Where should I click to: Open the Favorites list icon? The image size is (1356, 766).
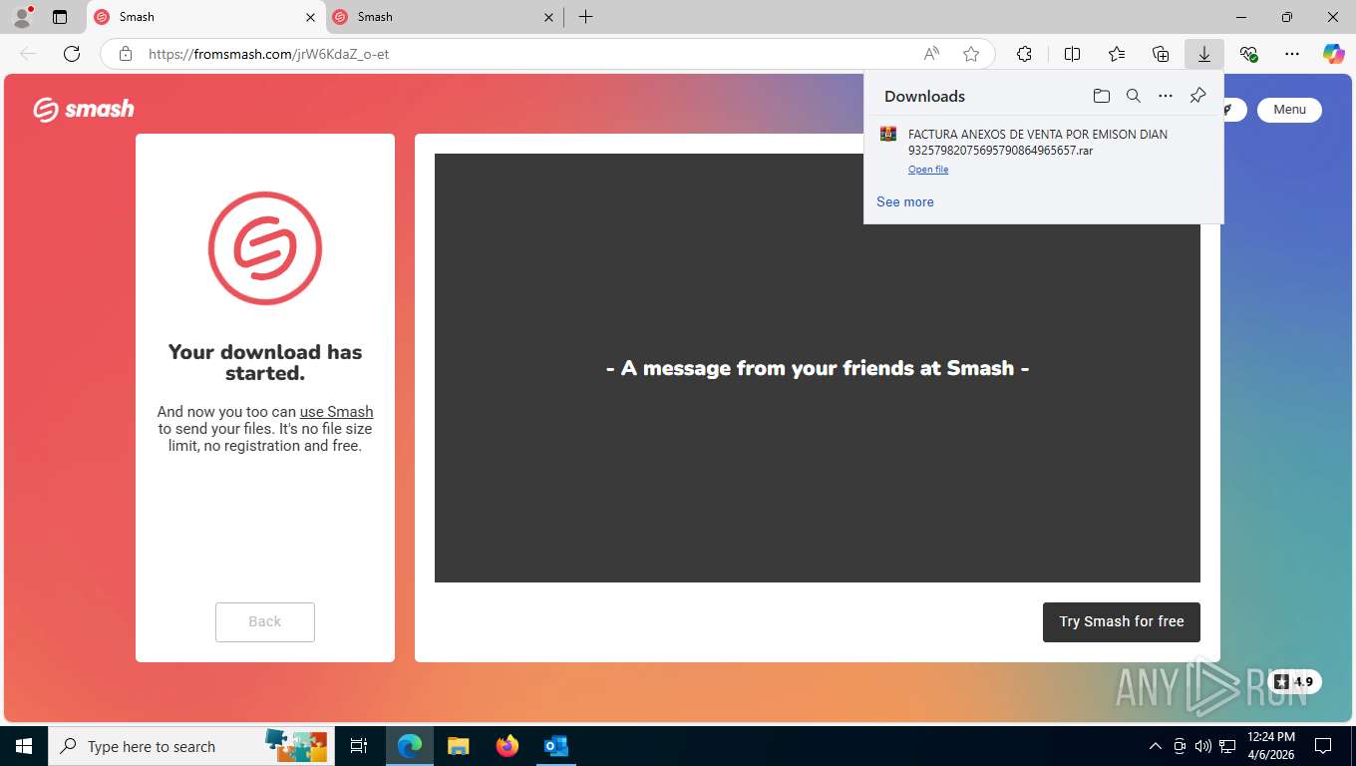(1117, 54)
